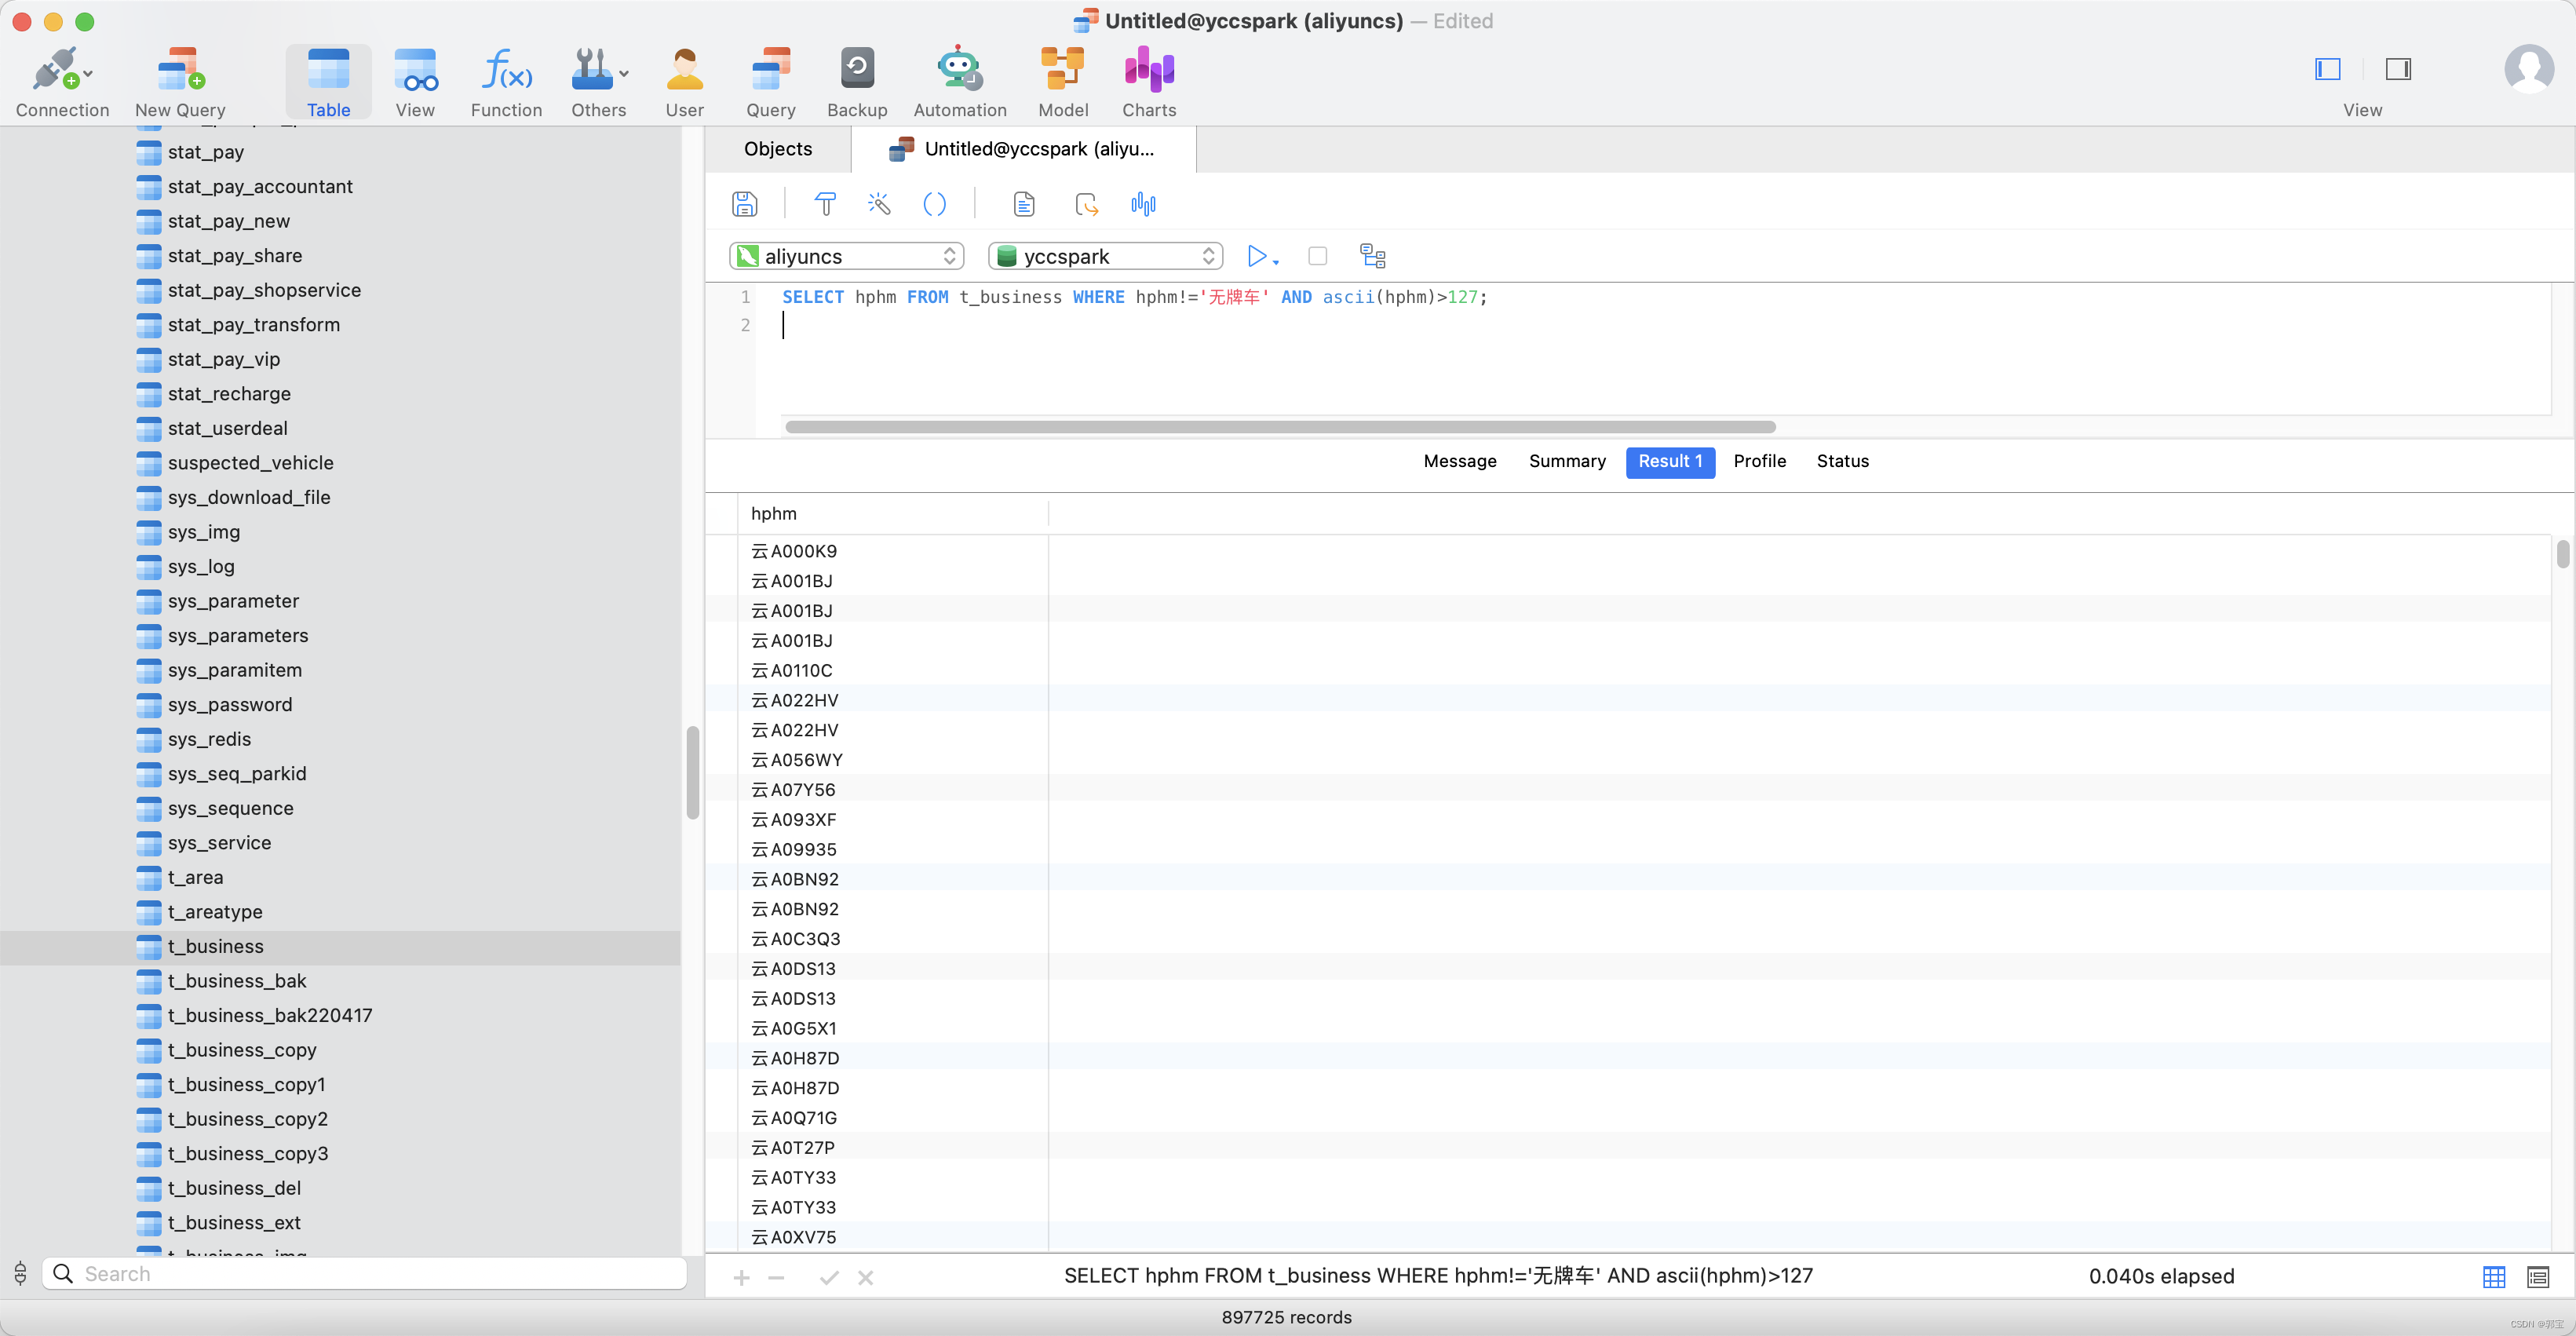
Task: Click the sidebar Search field
Action: pyautogui.click(x=364, y=1273)
